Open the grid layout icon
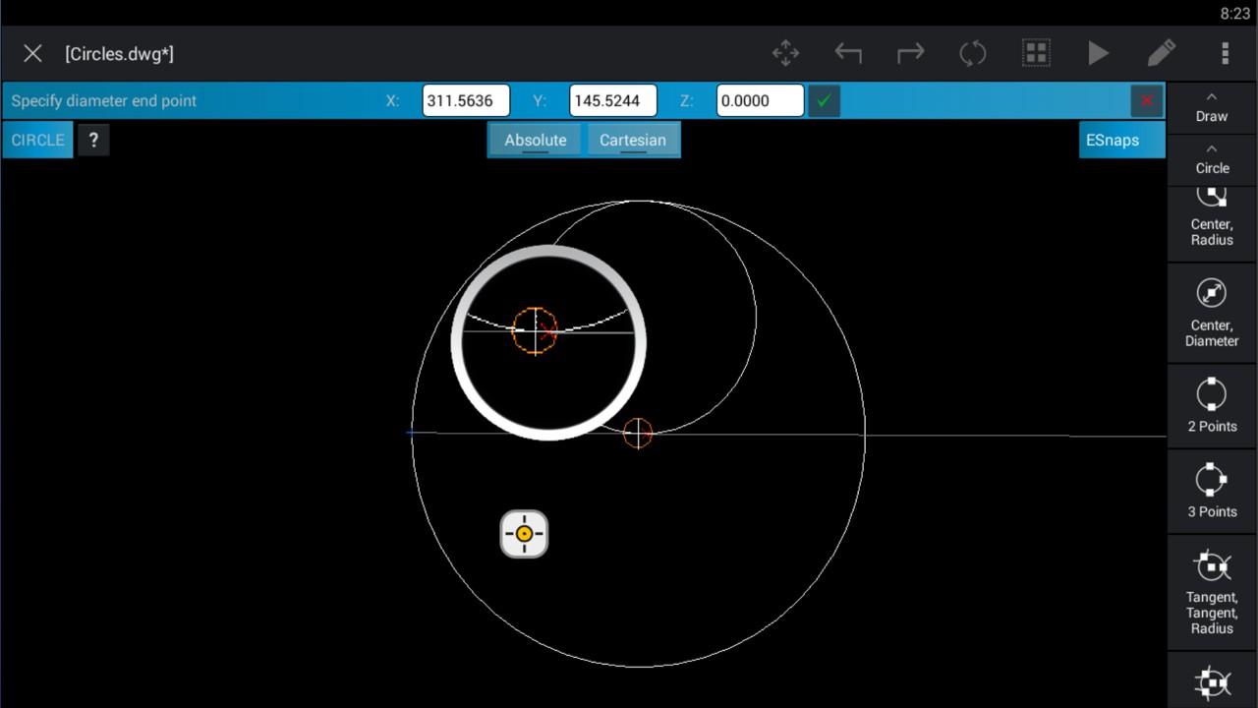The width and height of the screenshot is (1258, 708). coord(1036,53)
